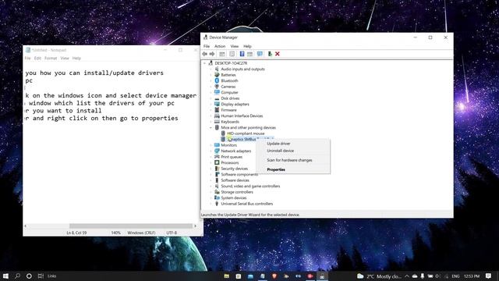Open Cortana circle on taskbar

(29, 276)
